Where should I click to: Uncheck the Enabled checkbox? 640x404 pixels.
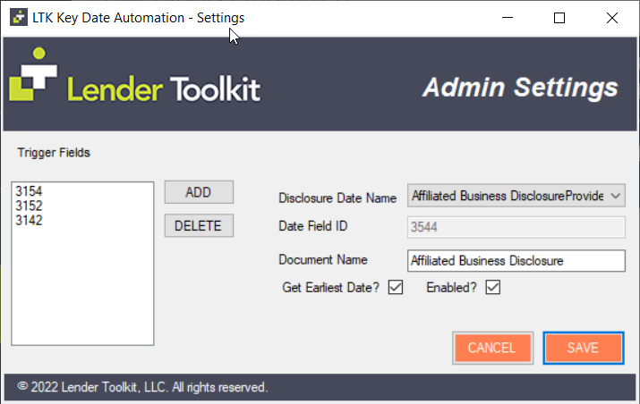click(x=492, y=288)
